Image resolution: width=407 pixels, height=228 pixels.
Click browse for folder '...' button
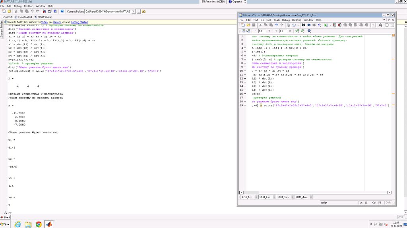[138, 12]
